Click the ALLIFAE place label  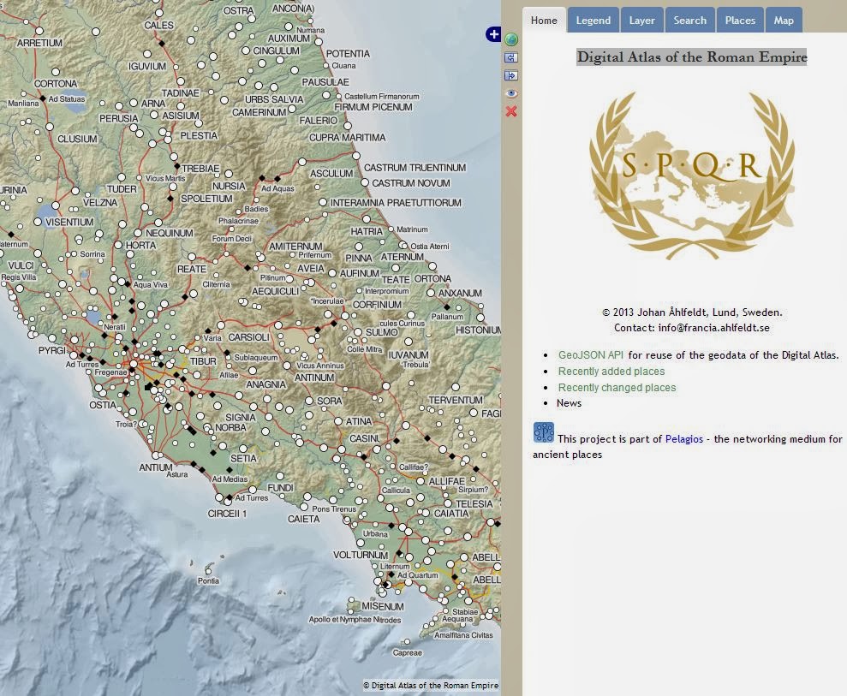pyautogui.click(x=447, y=481)
